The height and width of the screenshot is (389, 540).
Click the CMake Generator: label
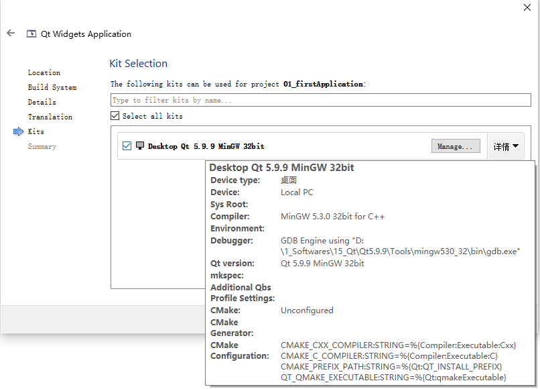click(232, 327)
